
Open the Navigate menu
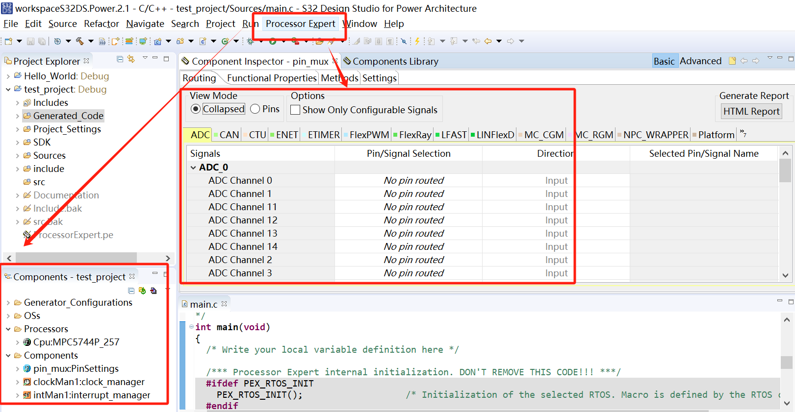click(145, 24)
